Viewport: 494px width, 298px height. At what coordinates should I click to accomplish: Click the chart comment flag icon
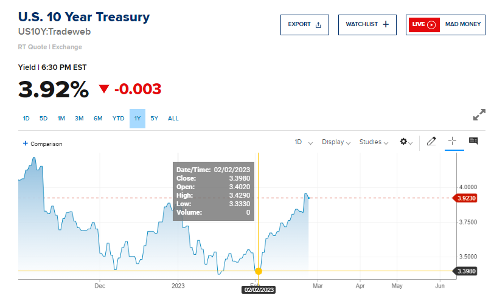click(473, 141)
